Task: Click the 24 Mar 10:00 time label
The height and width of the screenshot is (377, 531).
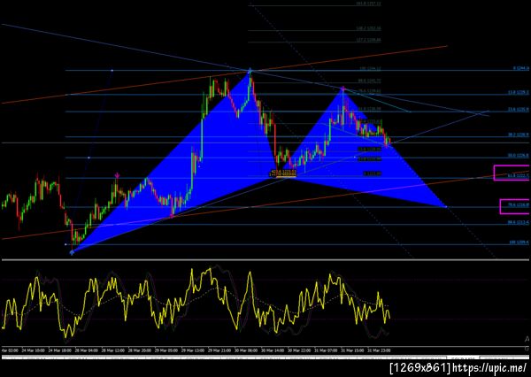Action: [35, 350]
